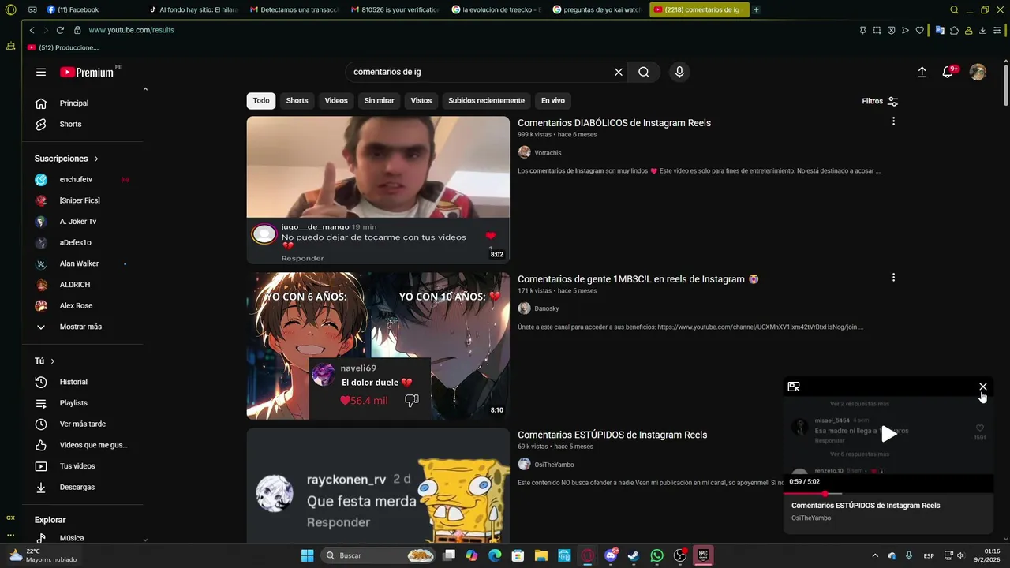Screen dimensions: 1010x568
Task: Open Steam from the taskbar
Action: [633, 555]
